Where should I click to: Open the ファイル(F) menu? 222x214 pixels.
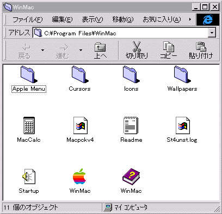coord(28,20)
